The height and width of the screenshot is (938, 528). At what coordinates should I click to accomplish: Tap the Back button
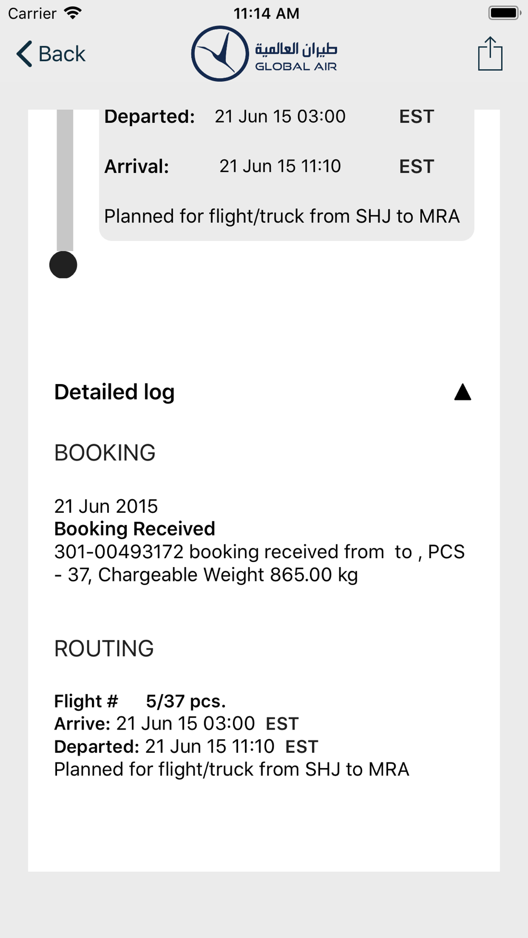(51, 54)
